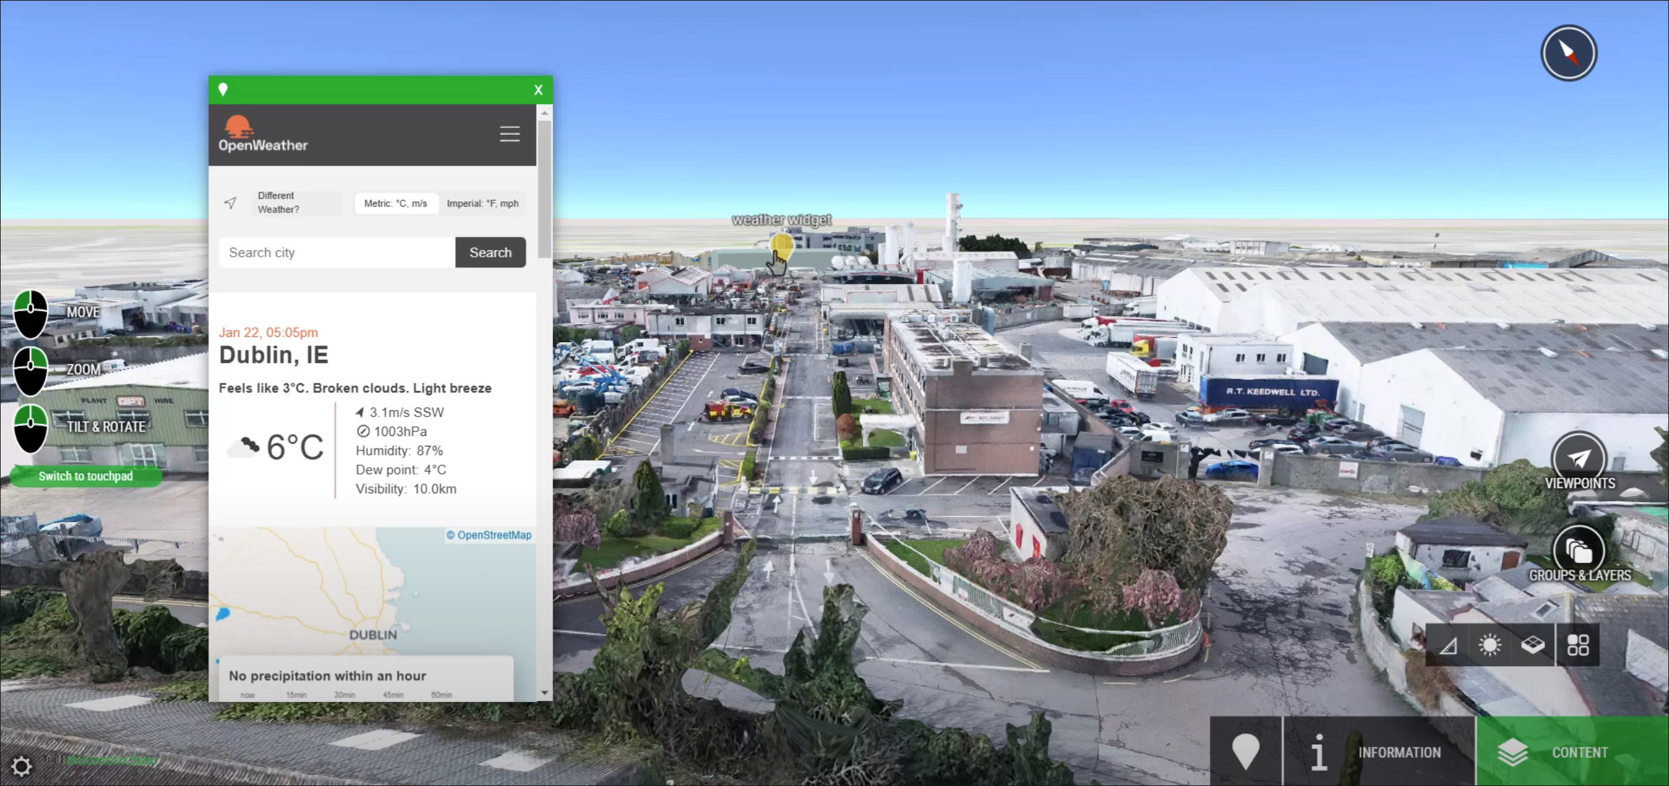The image size is (1669, 786).
Task: Open the OpenStreetMap copyright link
Action: [x=494, y=535]
